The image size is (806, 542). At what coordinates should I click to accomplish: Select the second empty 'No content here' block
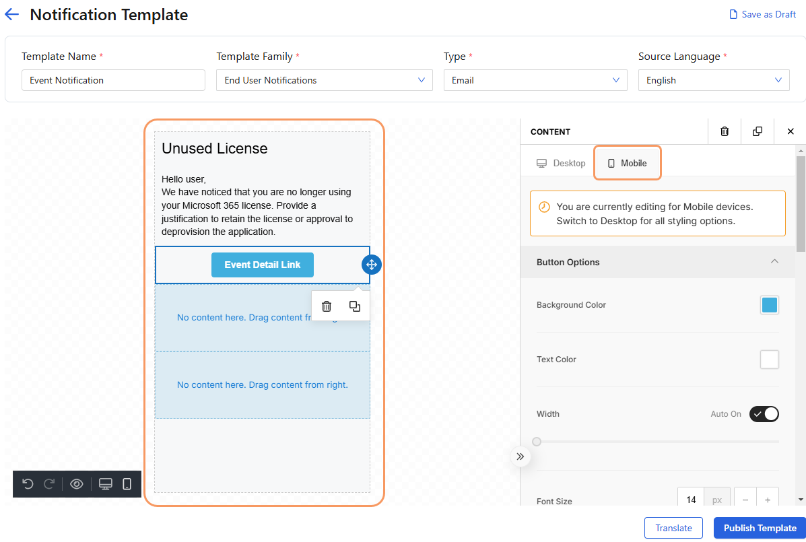pyautogui.click(x=262, y=385)
